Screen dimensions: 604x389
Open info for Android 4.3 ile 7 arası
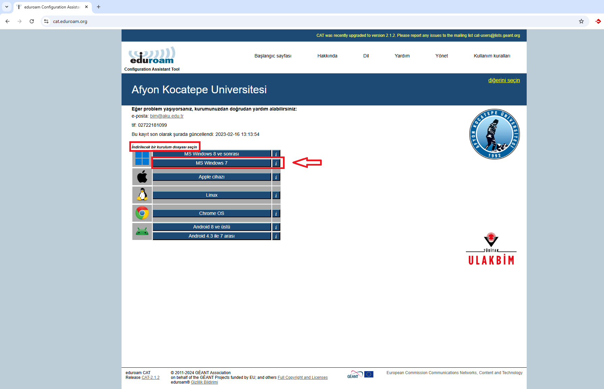276,236
